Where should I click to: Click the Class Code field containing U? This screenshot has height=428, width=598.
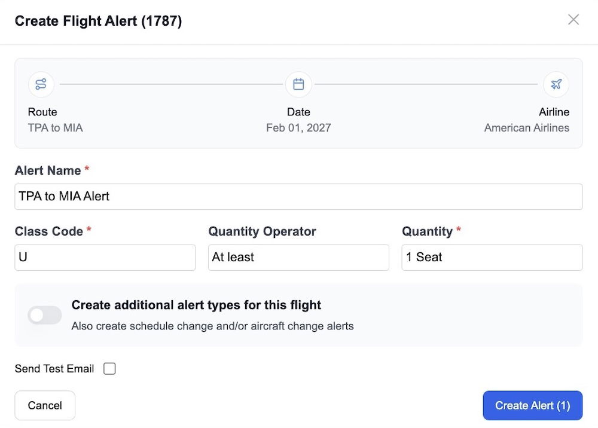click(105, 258)
